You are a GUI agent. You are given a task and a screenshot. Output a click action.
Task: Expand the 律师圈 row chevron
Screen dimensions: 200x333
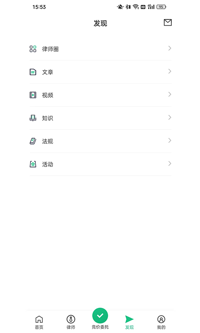tap(170, 48)
